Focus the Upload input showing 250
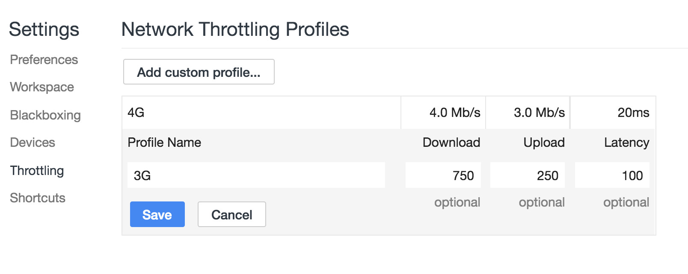This screenshot has width=688, height=274. pos(527,175)
